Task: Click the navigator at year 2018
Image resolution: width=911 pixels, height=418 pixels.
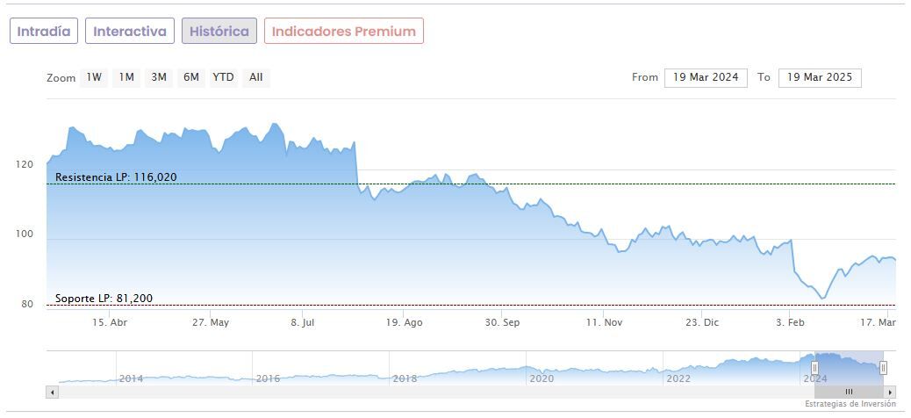Action: pos(405,378)
